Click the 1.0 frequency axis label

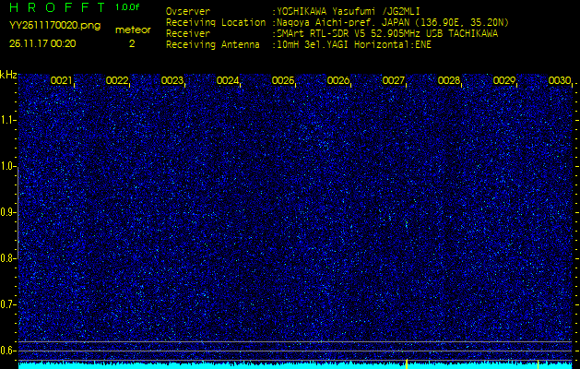[8, 166]
